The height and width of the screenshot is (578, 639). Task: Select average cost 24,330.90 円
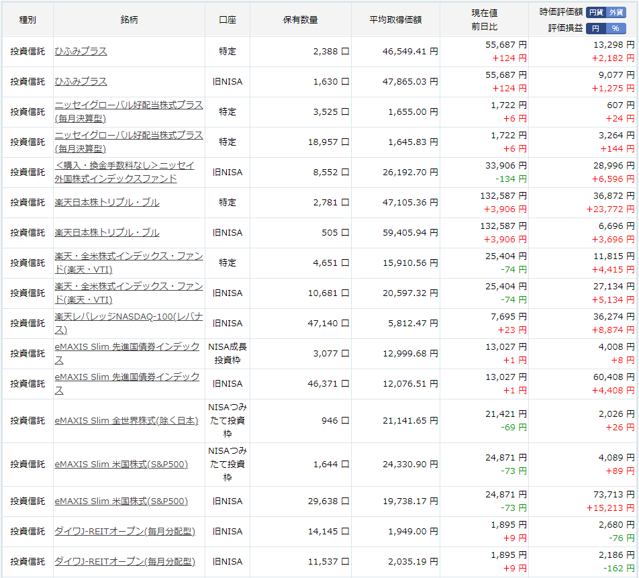(x=410, y=465)
